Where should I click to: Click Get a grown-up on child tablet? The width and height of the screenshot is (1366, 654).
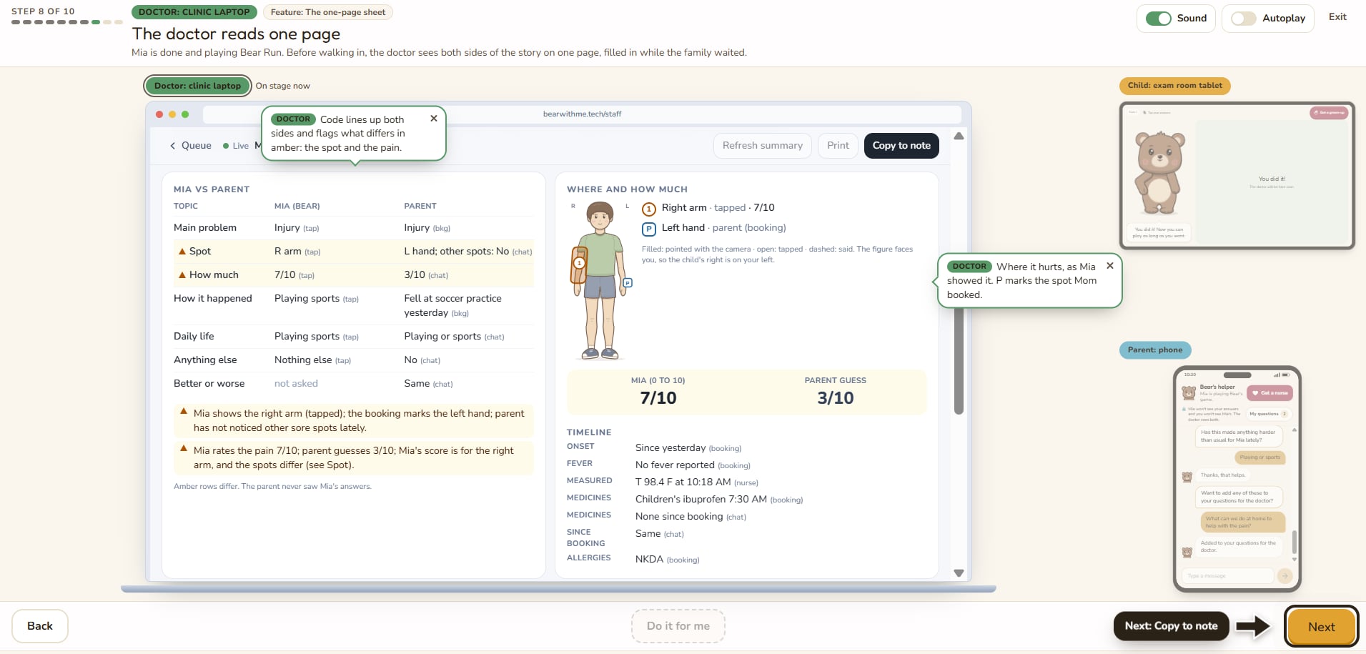[1328, 113]
